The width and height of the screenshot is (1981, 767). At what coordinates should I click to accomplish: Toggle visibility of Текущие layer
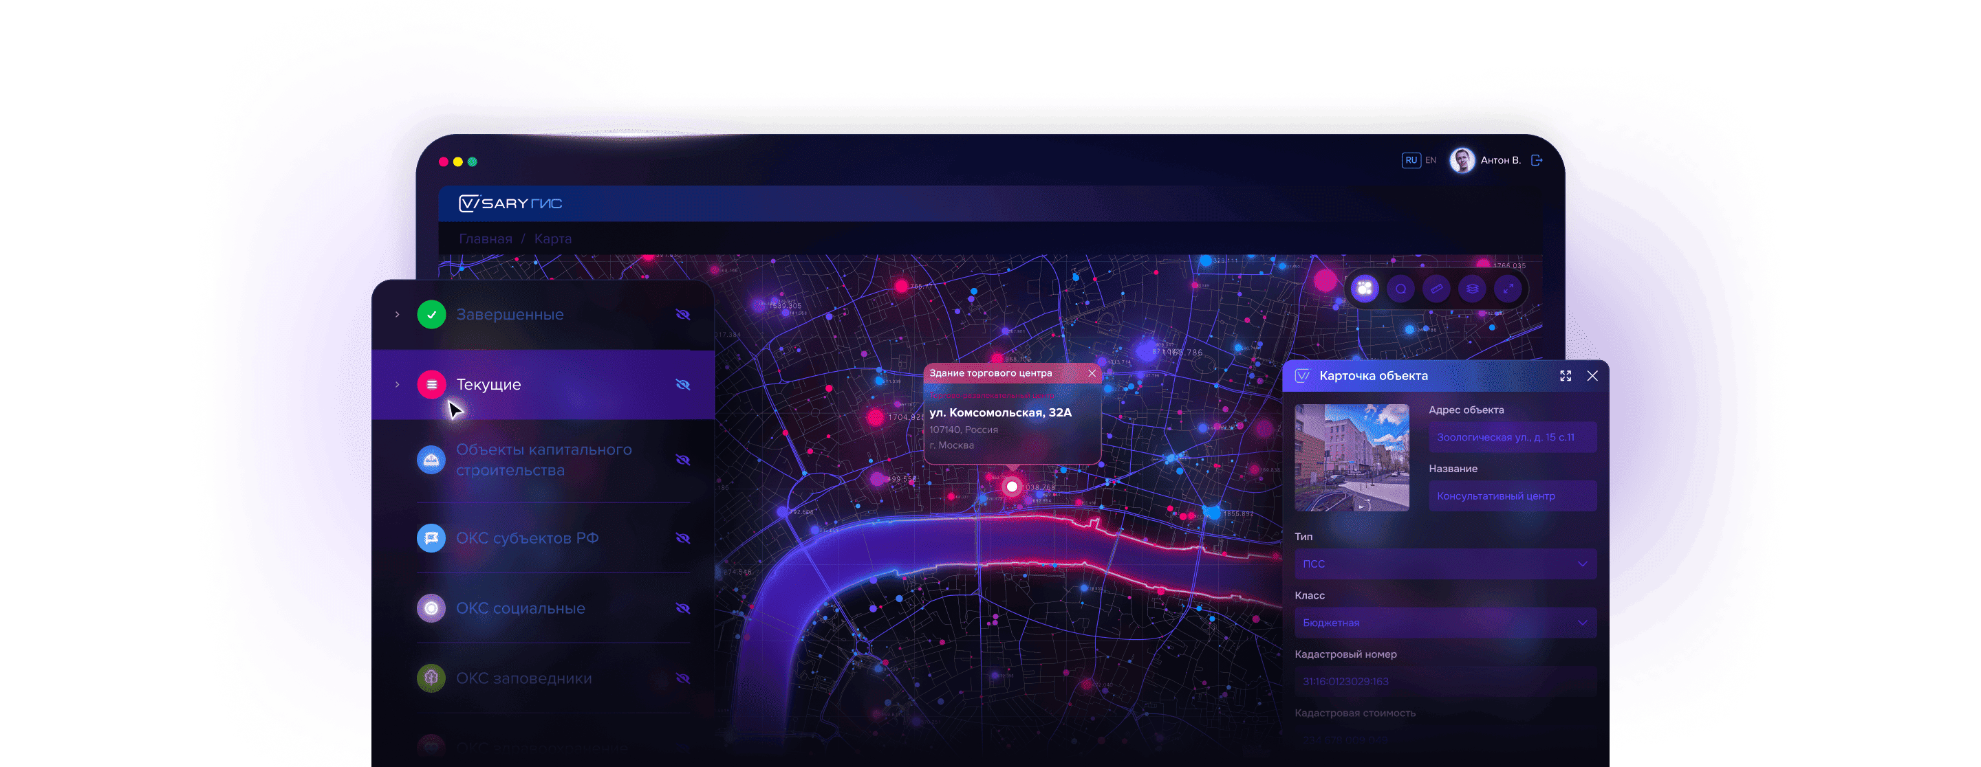point(682,384)
